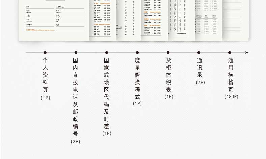Screen dimensions: 266x159
Task: Click the dot above 国内直拨电话及邮政编号
Action: (76, 53)
